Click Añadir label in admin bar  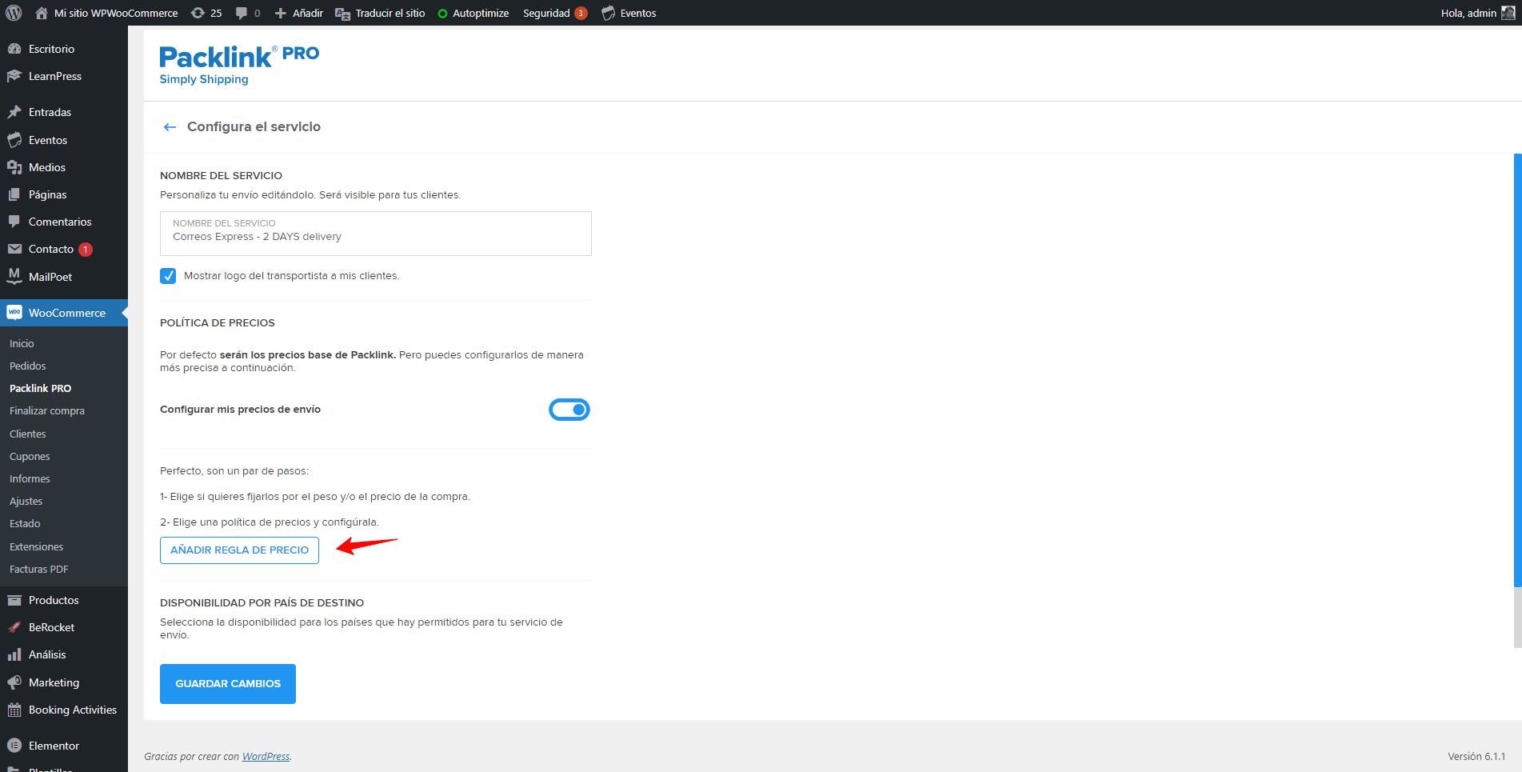tap(308, 13)
